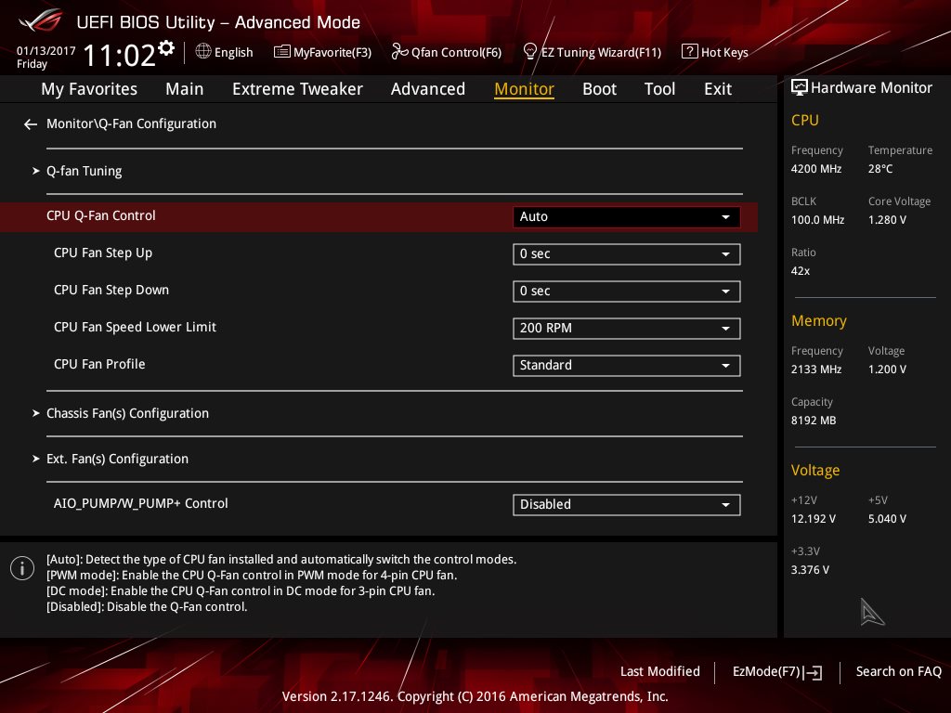Select the CPU Q-Fan Control label
Screen dimensions: 951x713
pos(100,215)
